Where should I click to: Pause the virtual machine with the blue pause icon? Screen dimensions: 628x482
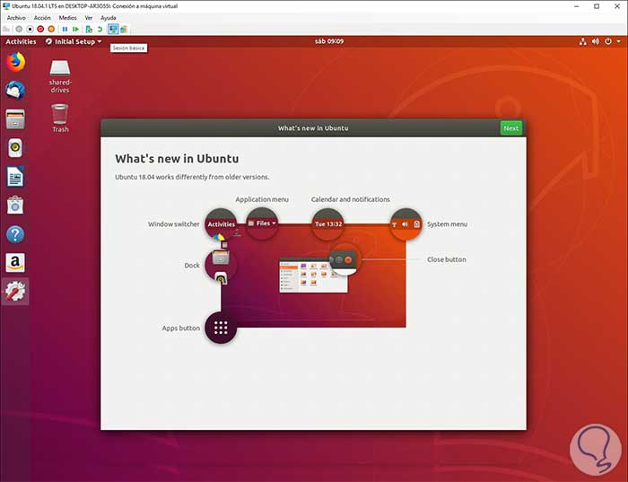pyautogui.click(x=65, y=29)
